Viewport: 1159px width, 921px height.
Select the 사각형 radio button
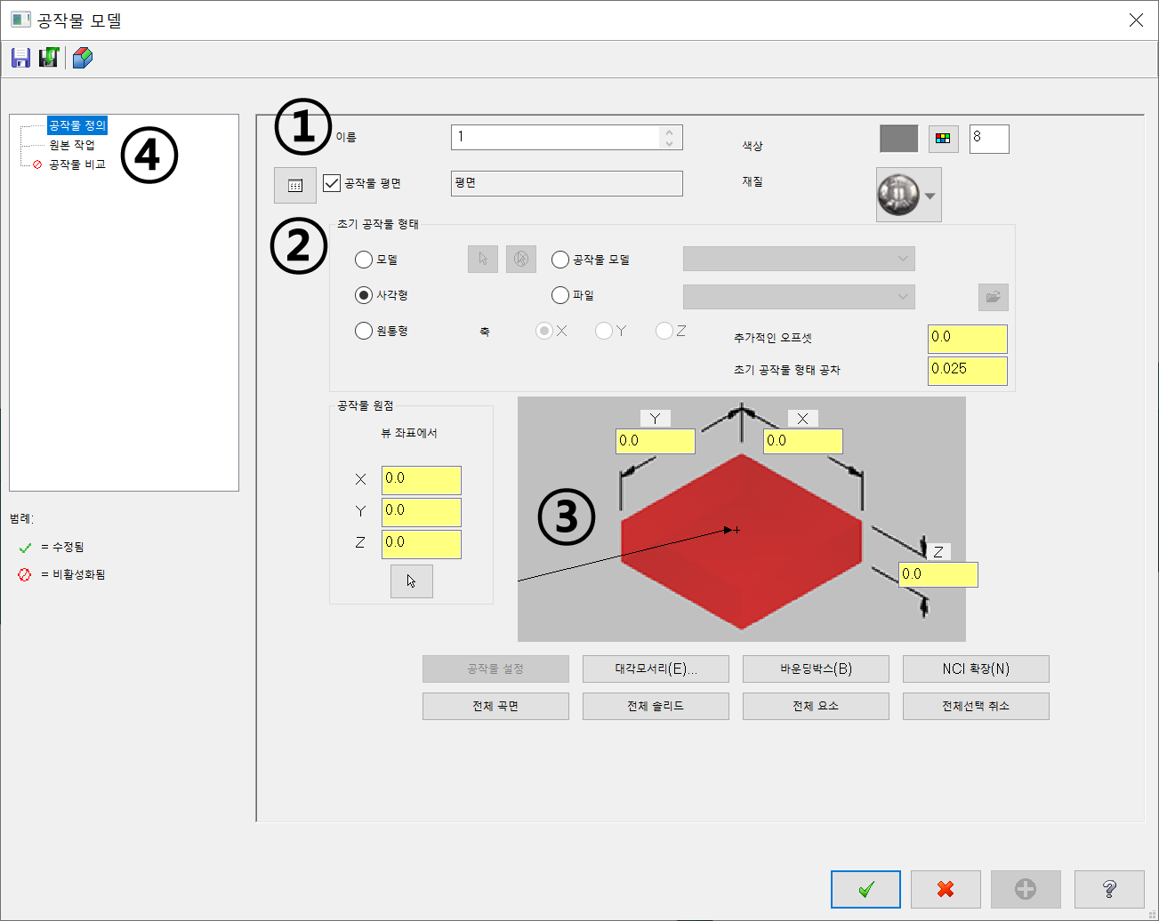[x=363, y=295]
